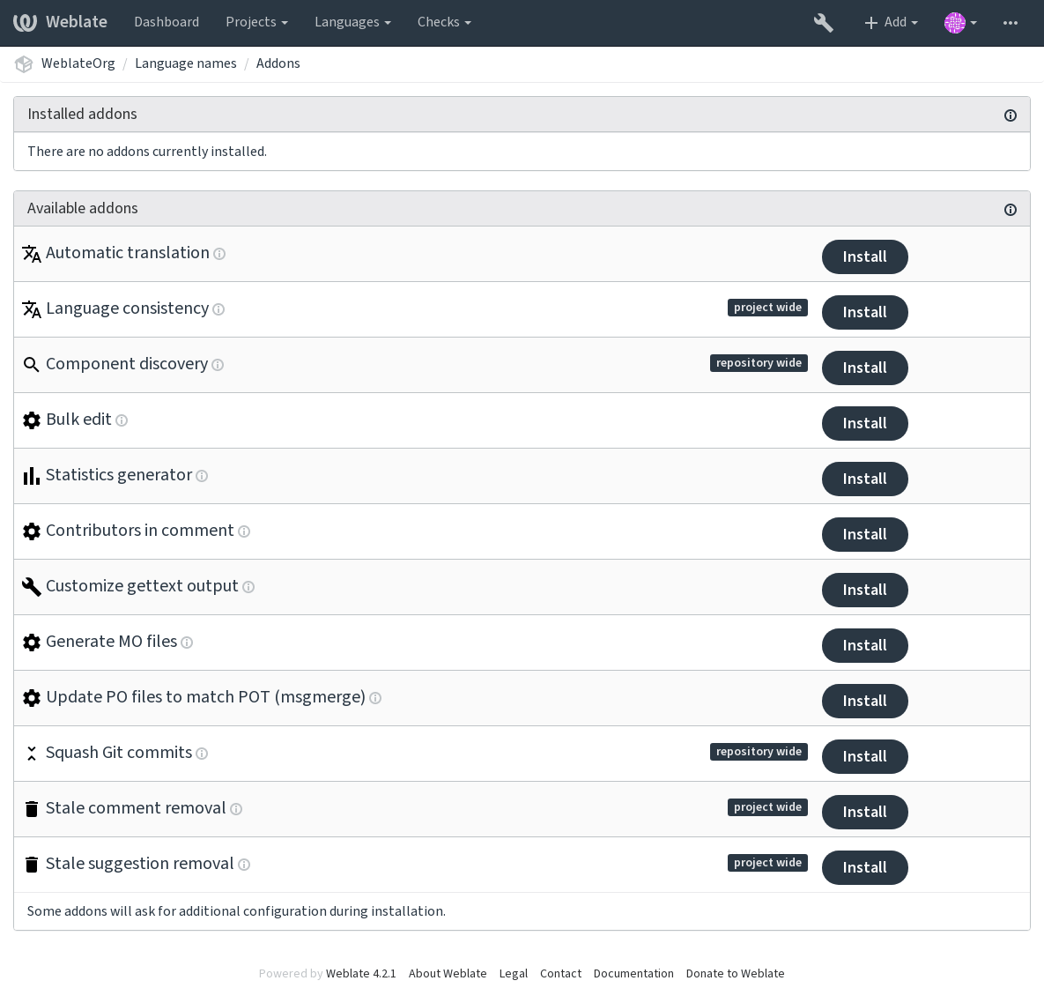Click info icon beside Update PO files
The width and height of the screenshot is (1044, 1003).
coord(375,698)
